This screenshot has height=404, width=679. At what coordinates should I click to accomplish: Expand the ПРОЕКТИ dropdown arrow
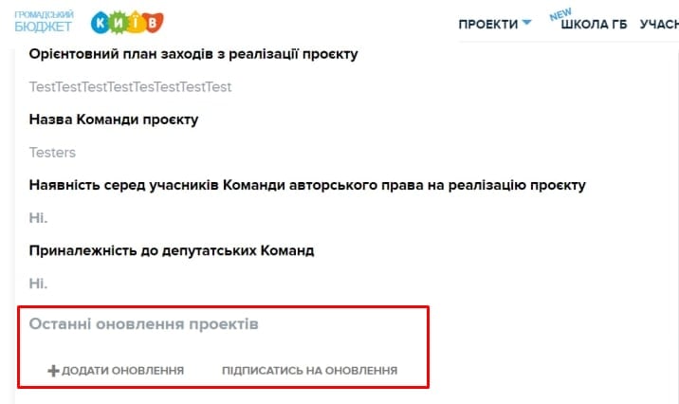[526, 22]
